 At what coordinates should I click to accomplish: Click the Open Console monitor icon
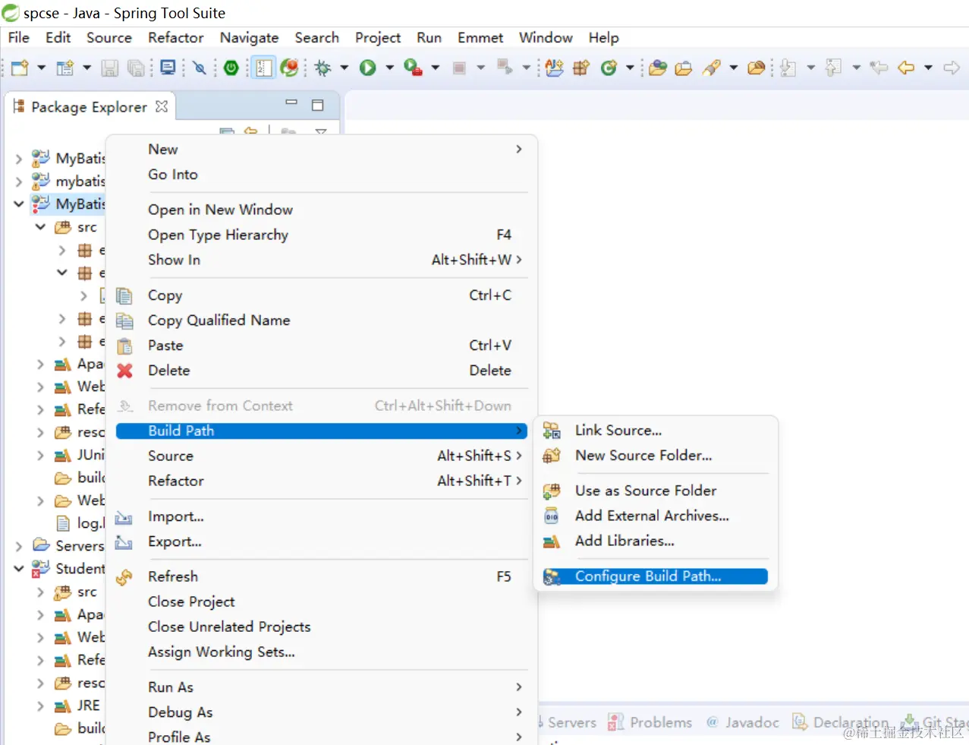tap(168, 68)
